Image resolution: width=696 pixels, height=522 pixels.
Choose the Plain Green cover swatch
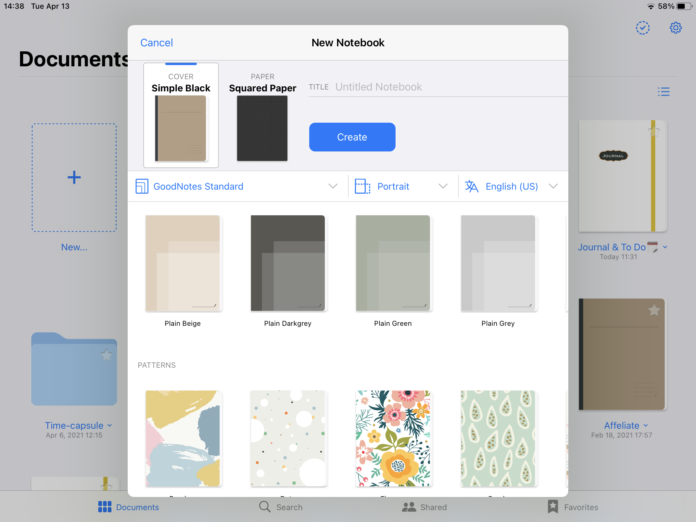coord(393,263)
